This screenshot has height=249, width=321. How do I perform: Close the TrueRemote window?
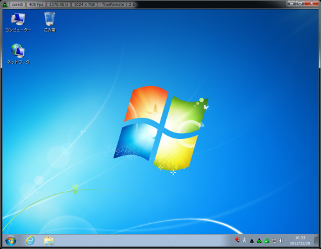click(x=311, y=3)
